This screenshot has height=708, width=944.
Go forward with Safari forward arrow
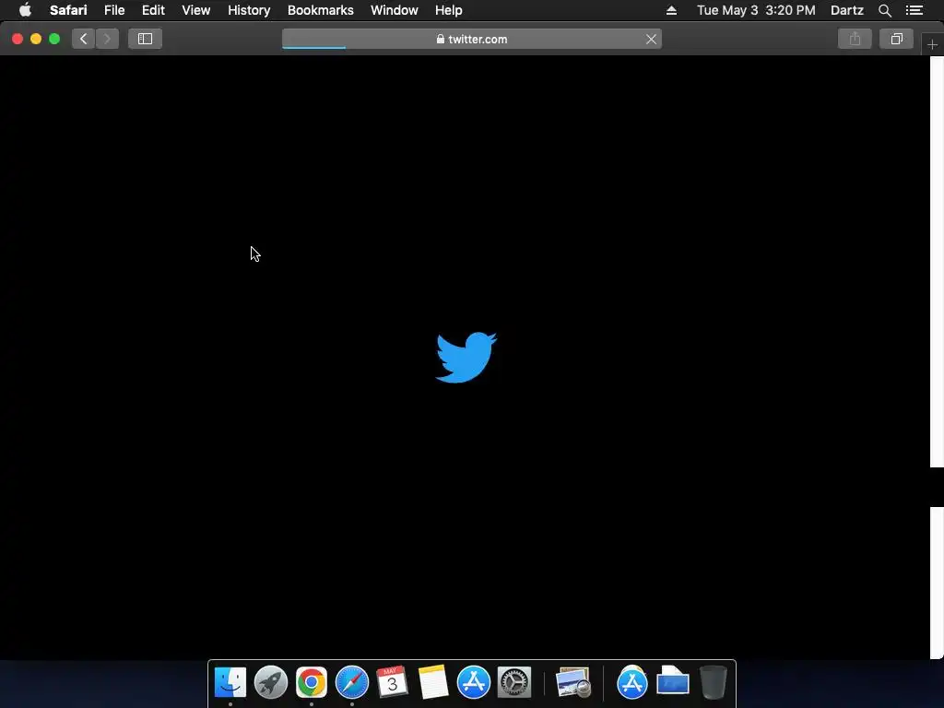click(x=107, y=39)
